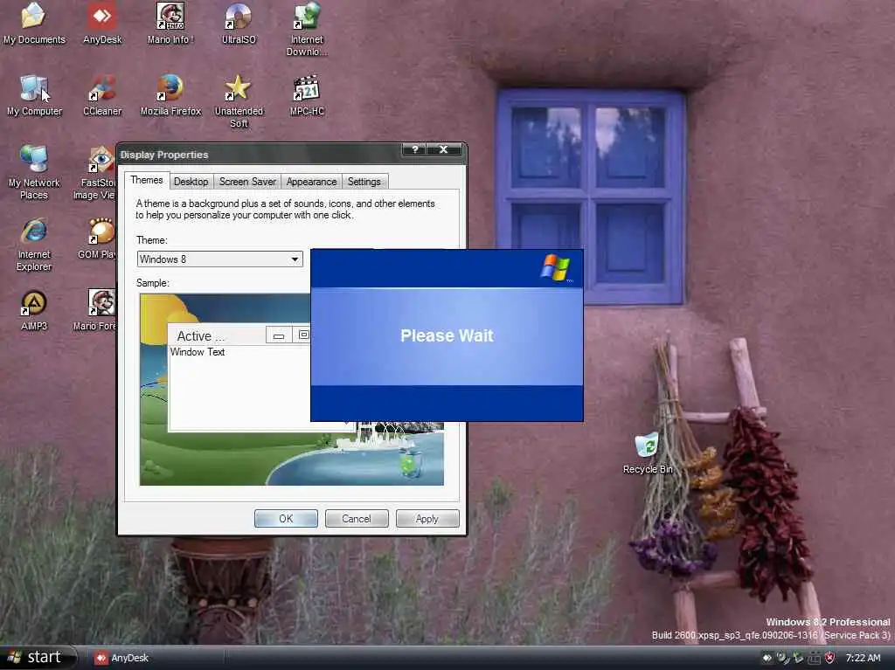
Task: Close the Display Properties dialog
Action: 443,149
